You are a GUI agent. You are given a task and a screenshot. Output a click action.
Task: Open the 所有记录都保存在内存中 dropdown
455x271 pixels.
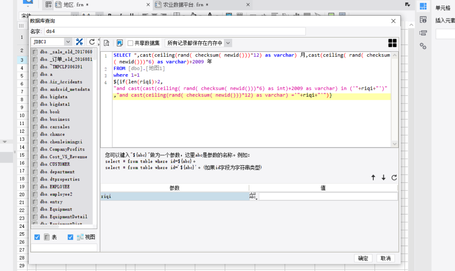[x=228, y=43]
